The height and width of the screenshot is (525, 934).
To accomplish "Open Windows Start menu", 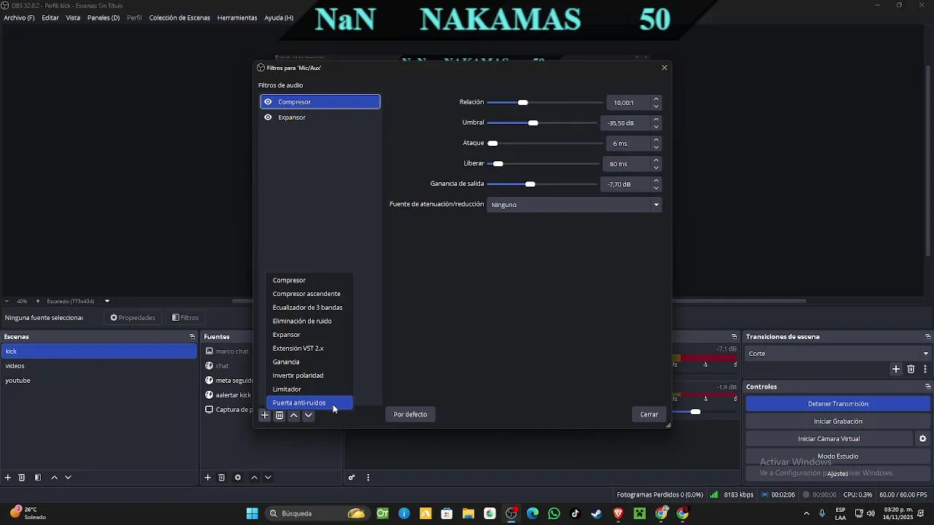I will [252, 513].
